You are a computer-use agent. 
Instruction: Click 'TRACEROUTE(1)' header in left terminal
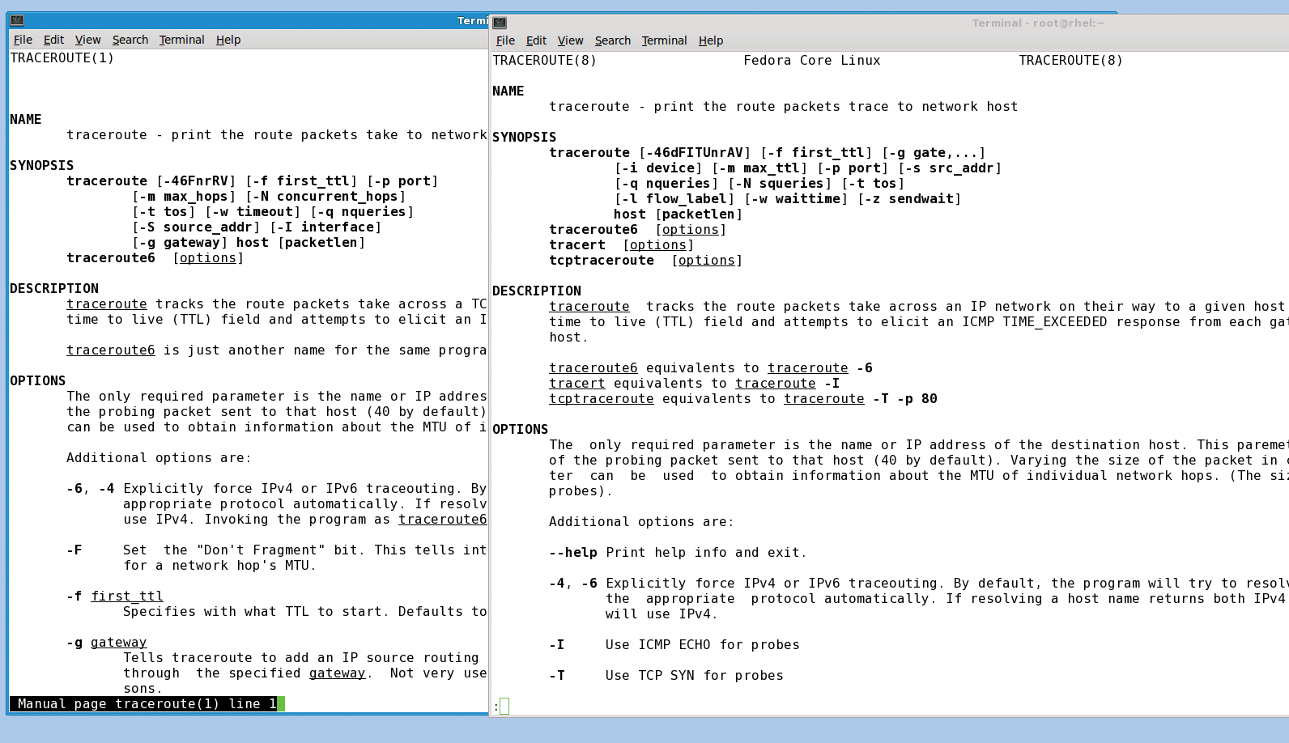click(62, 58)
